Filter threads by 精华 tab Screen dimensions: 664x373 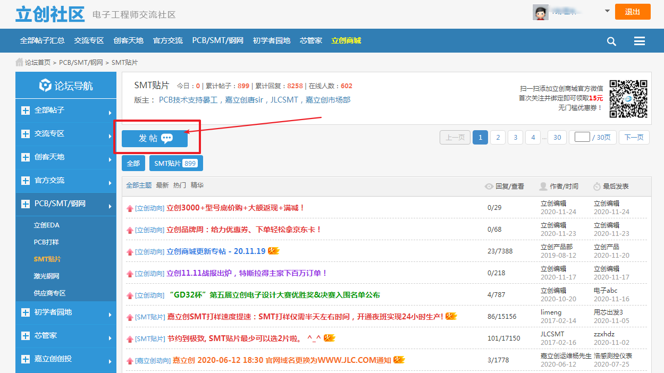(197, 185)
